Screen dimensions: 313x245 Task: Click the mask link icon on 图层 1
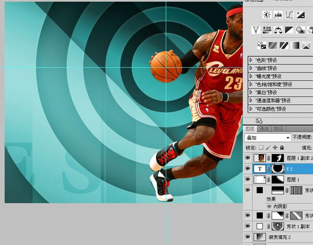[268, 180]
